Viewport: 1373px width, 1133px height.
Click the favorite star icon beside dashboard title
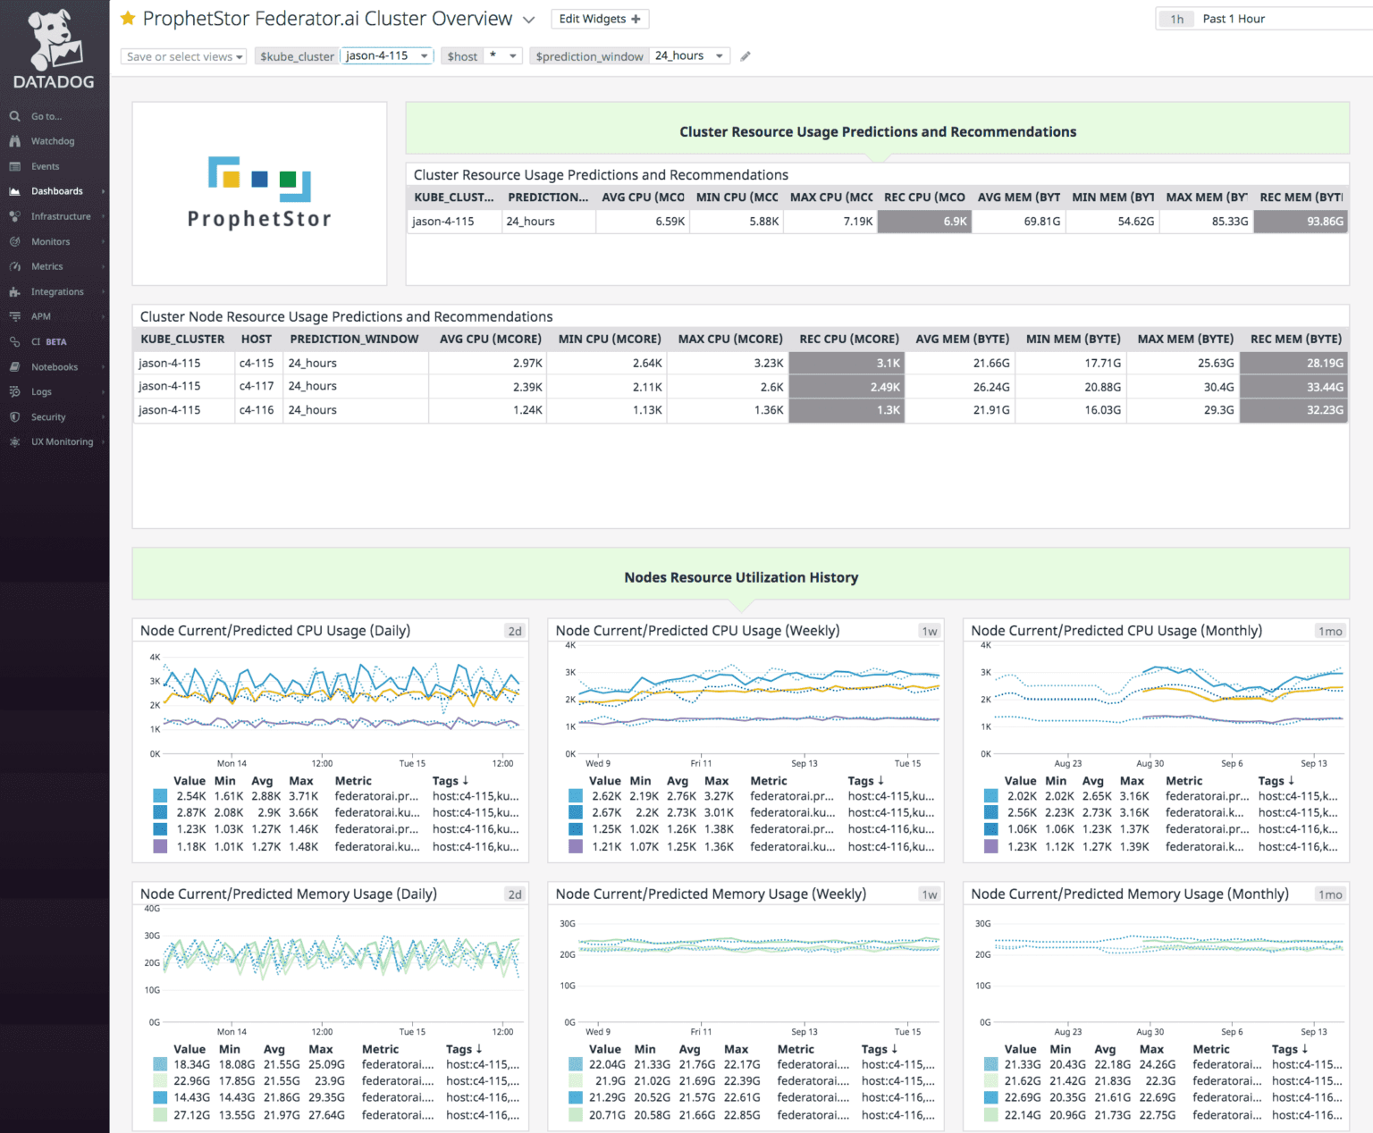(x=128, y=19)
